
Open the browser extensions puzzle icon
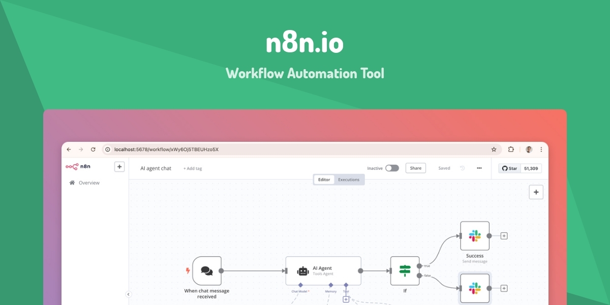pos(511,149)
